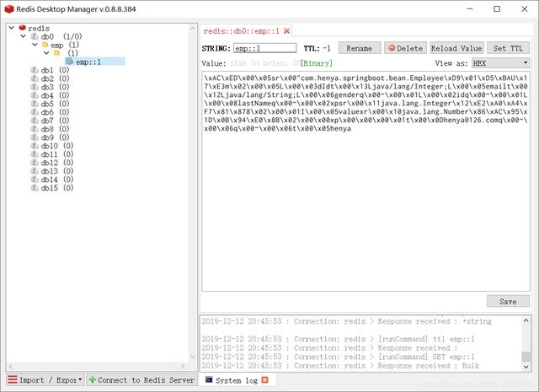Click the Set TTL button
This screenshot has width=539, height=392.
[x=508, y=48]
